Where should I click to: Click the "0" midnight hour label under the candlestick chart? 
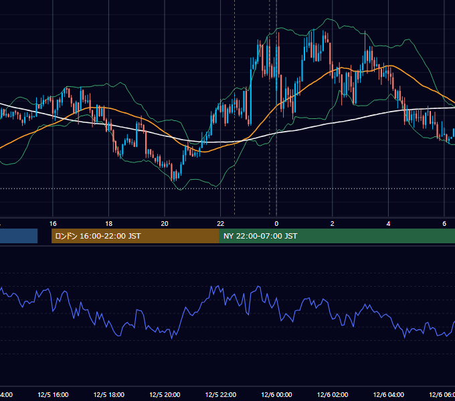point(276,224)
